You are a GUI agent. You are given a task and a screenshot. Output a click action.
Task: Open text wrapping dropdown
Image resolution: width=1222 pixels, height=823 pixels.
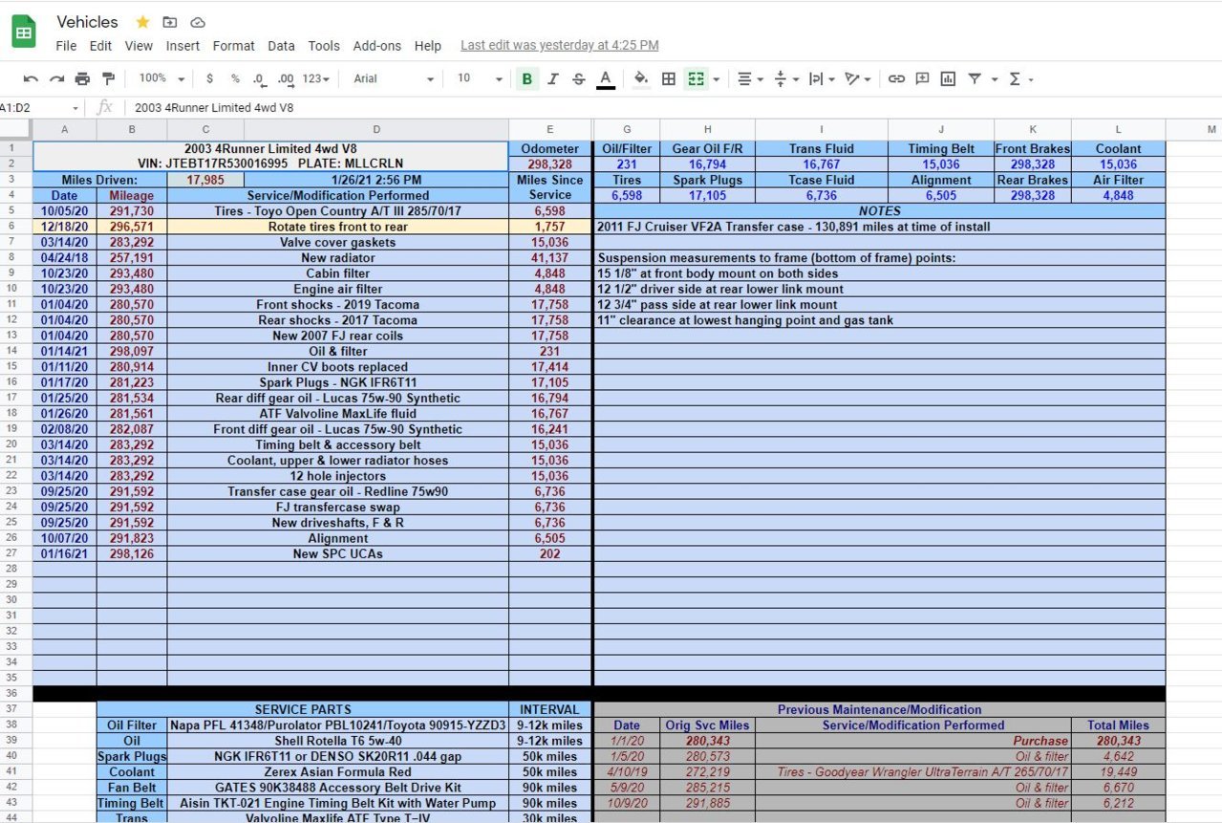[x=821, y=78]
